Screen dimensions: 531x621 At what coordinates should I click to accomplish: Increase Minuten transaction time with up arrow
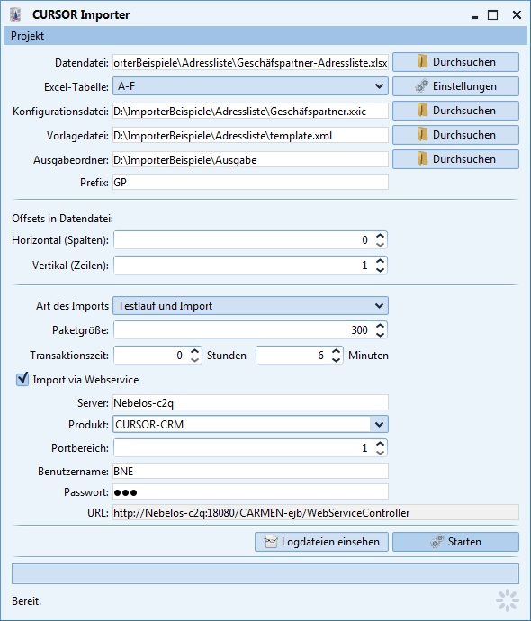[x=337, y=351]
